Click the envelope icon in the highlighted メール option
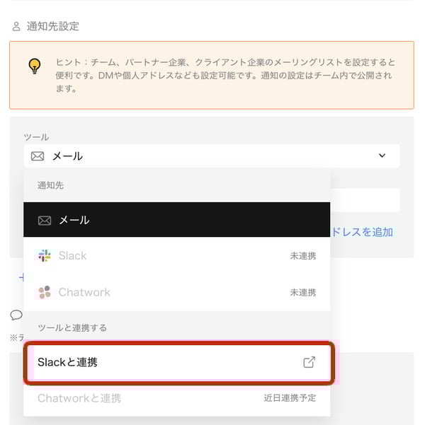This screenshot has height=425, width=425. point(45,221)
